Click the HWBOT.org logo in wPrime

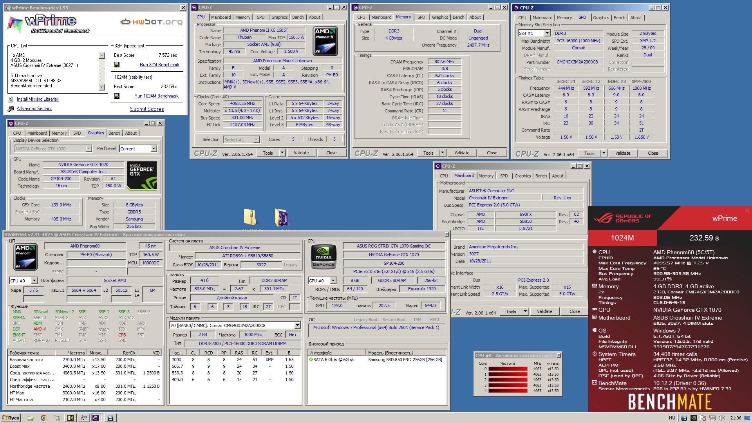coord(151,22)
